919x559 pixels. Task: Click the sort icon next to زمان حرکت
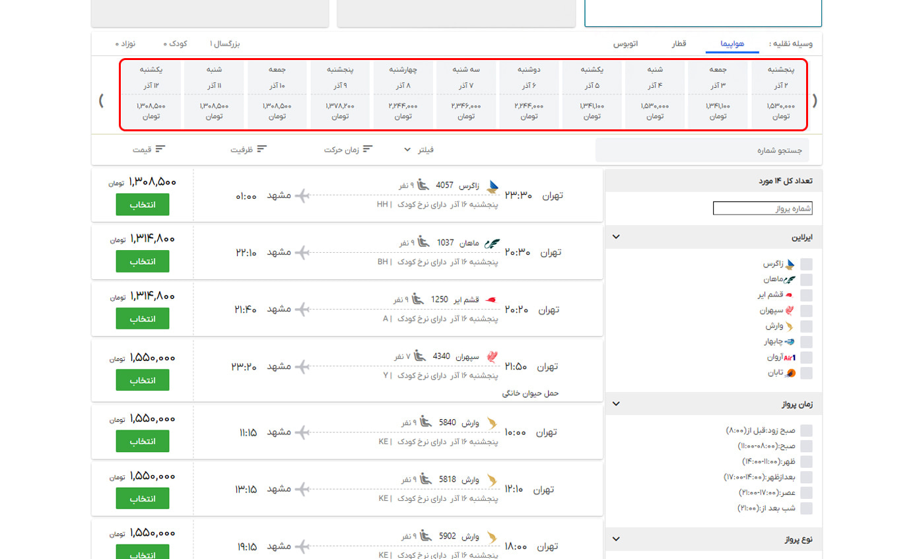[x=368, y=149]
